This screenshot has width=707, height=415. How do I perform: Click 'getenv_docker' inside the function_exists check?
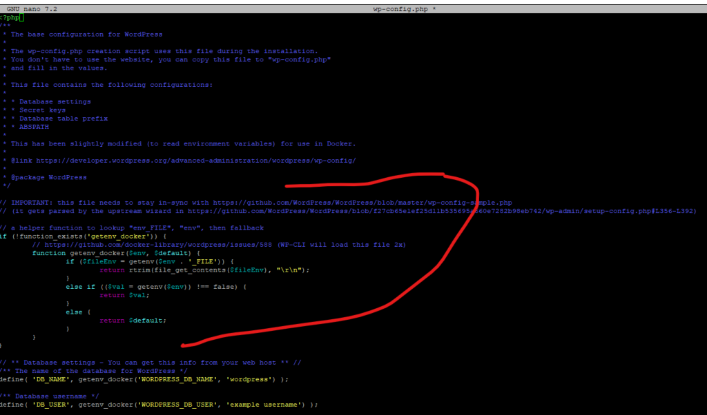coord(117,236)
